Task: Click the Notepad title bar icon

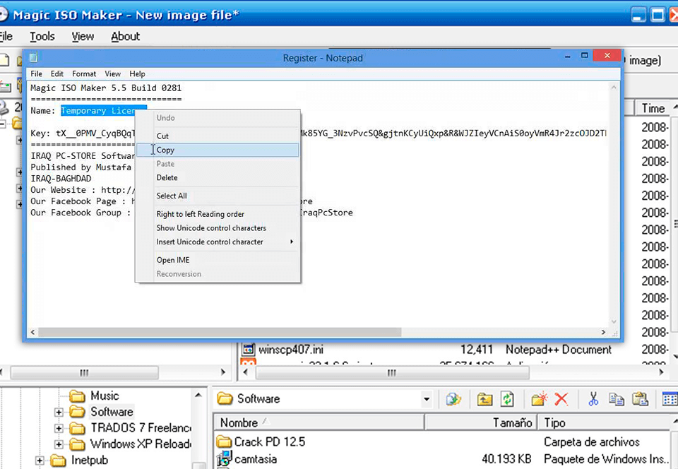Action: (34, 57)
